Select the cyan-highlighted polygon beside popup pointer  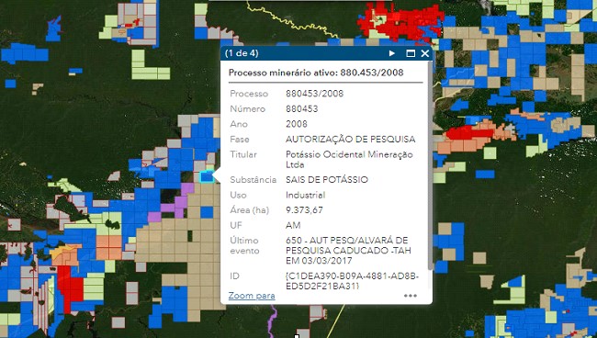207,176
